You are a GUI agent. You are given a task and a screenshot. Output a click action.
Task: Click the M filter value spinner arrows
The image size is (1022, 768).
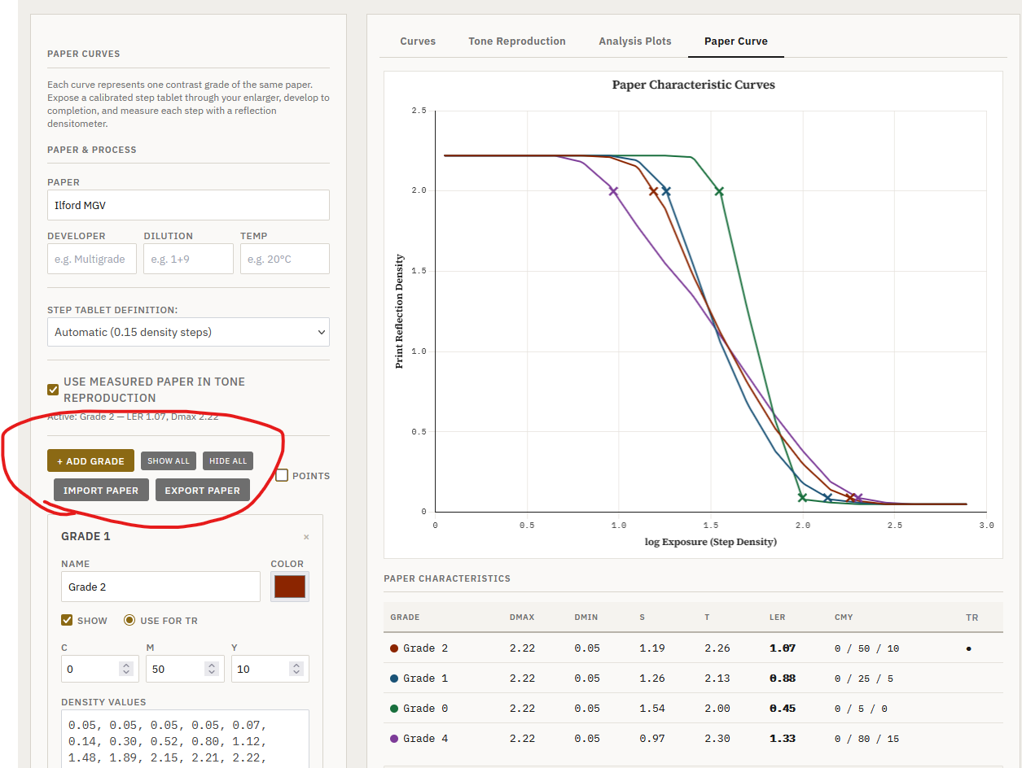click(x=211, y=669)
